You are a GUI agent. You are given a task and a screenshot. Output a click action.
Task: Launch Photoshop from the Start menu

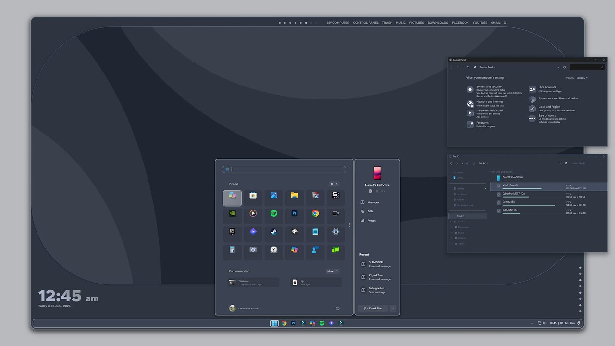pyautogui.click(x=294, y=213)
